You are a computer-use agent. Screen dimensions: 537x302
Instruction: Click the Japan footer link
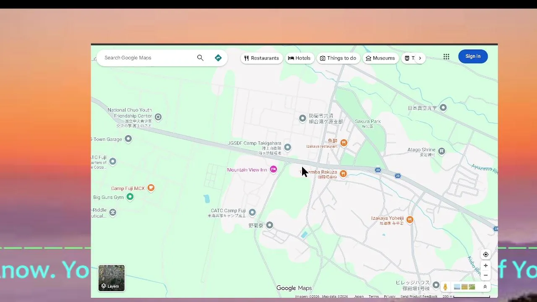(359, 297)
